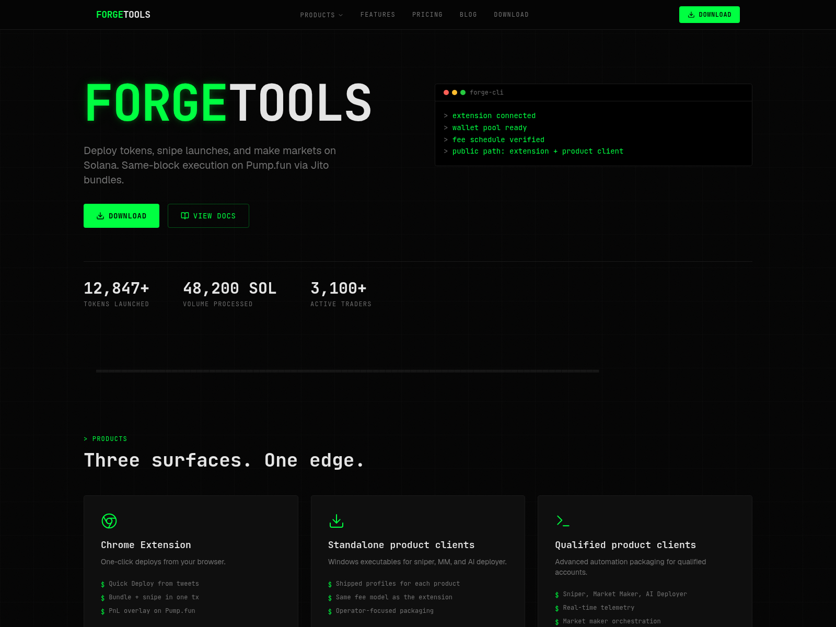Click the book icon on View Docs

185,216
